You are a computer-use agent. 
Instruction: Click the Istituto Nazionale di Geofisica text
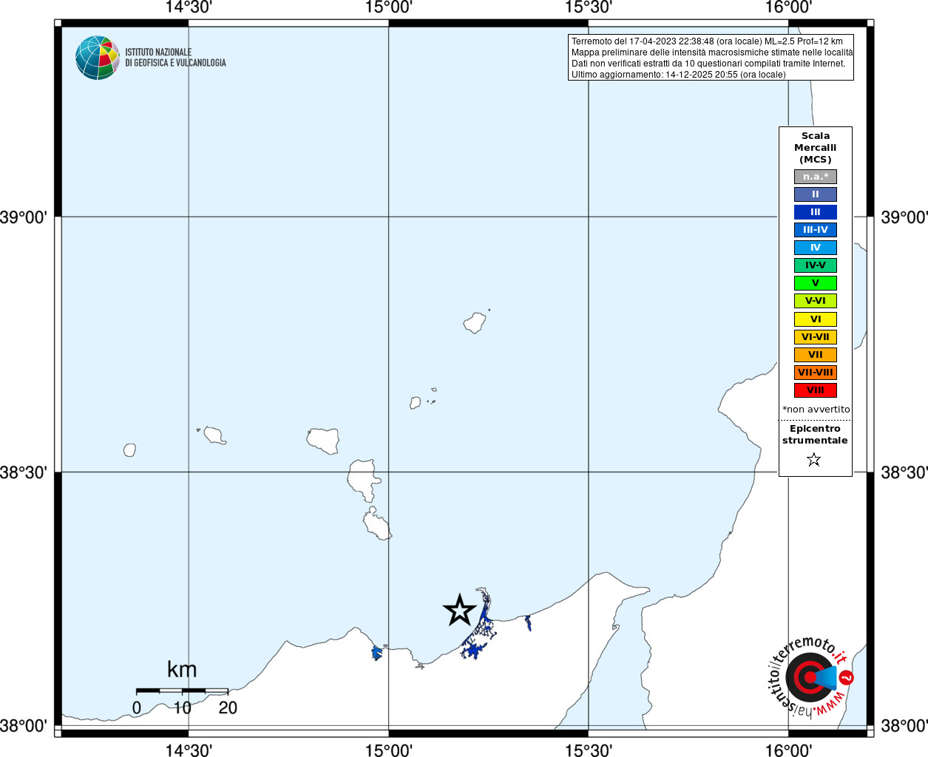pyautogui.click(x=175, y=58)
